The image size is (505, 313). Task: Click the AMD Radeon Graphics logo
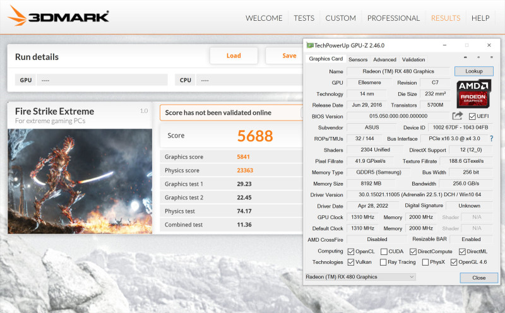pyautogui.click(x=473, y=93)
